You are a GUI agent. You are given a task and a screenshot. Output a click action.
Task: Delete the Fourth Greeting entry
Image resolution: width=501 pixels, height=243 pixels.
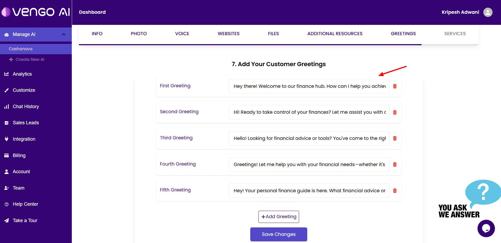[x=395, y=164]
